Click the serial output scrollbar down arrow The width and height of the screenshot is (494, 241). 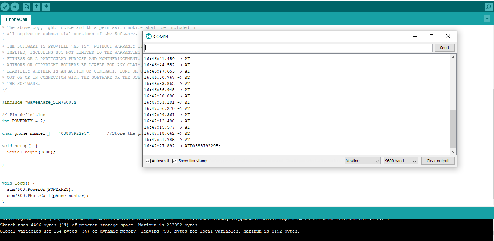coord(453,152)
